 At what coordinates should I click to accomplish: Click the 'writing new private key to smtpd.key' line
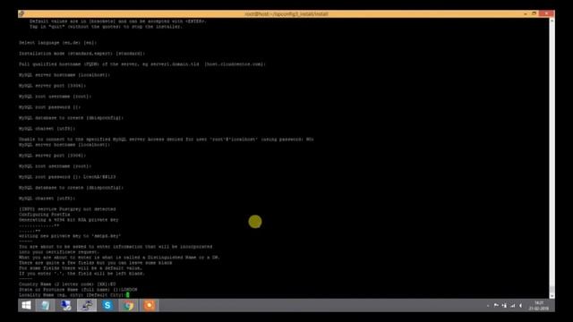point(70,236)
